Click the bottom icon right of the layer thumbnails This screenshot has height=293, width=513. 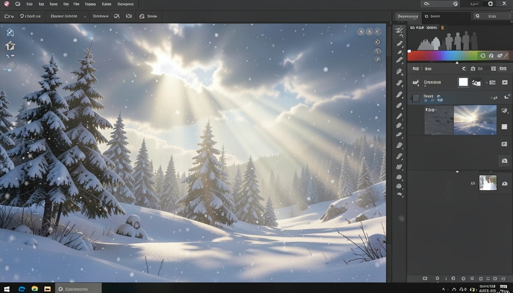(504, 161)
